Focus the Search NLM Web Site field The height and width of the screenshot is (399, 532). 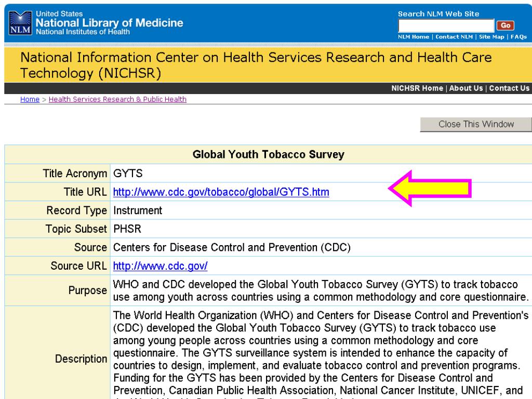pos(446,25)
